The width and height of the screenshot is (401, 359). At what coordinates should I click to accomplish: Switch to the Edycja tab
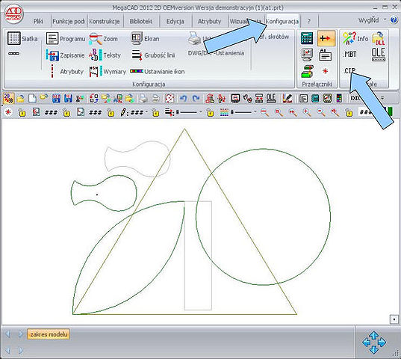175,21
